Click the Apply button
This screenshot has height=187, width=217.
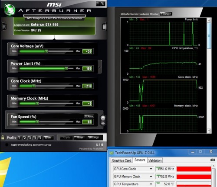pyautogui.click(x=66, y=137)
